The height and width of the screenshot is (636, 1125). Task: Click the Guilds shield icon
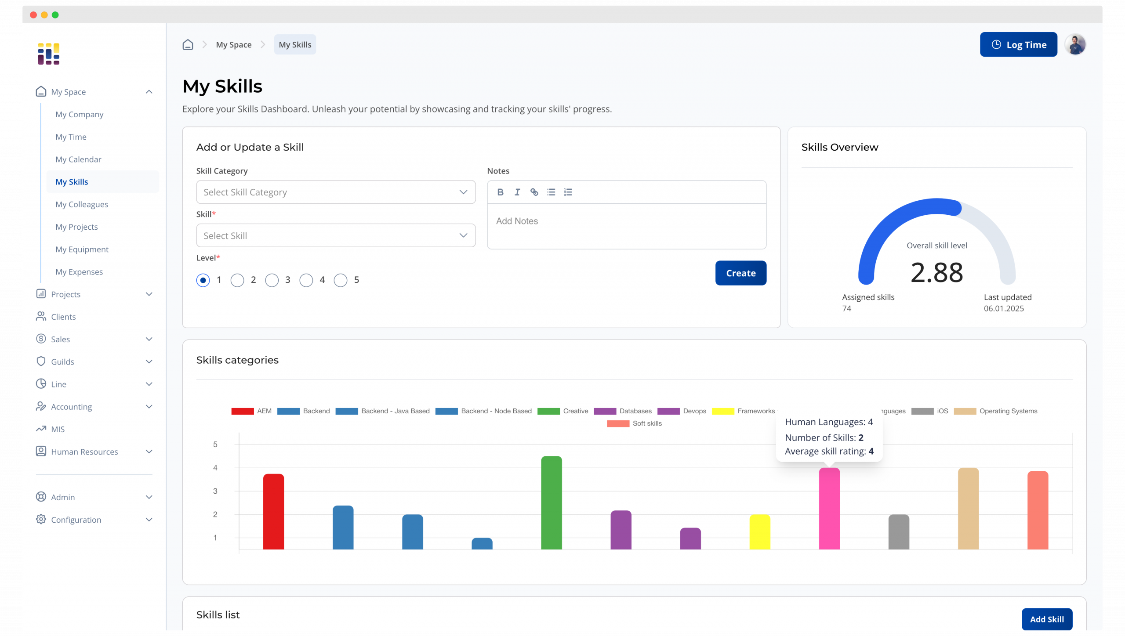tap(41, 361)
